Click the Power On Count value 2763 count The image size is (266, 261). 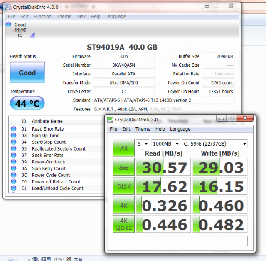[218, 83]
